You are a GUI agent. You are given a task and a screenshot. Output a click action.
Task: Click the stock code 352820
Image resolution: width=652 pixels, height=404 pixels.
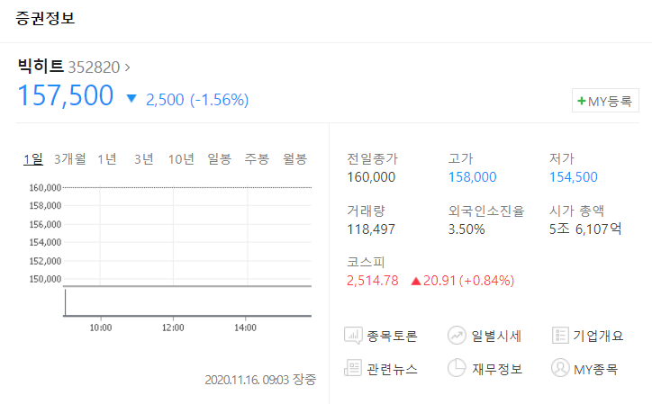coord(94,67)
